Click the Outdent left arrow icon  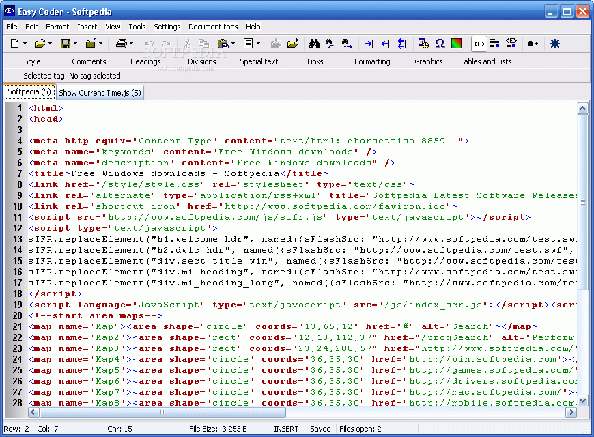(x=385, y=44)
